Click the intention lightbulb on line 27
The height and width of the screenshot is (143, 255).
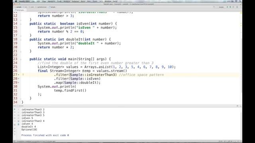pyautogui.click(x=23, y=75)
